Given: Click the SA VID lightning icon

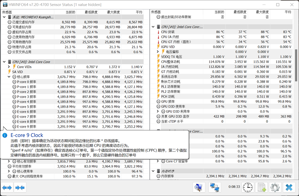Looking at the screenshot, I should click(x=9, y=72).
